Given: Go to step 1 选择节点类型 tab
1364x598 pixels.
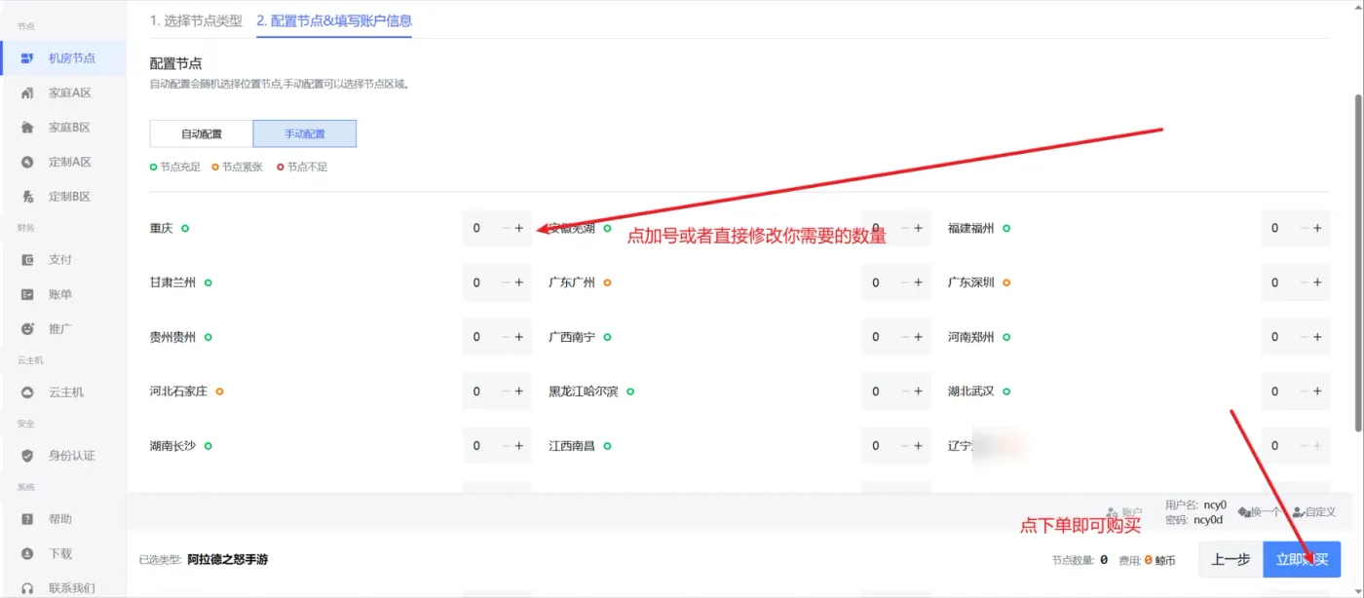Looking at the screenshot, I should click(196, 20).
